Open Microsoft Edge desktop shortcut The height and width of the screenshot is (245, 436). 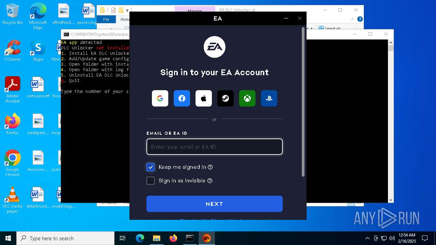point(38,16)
